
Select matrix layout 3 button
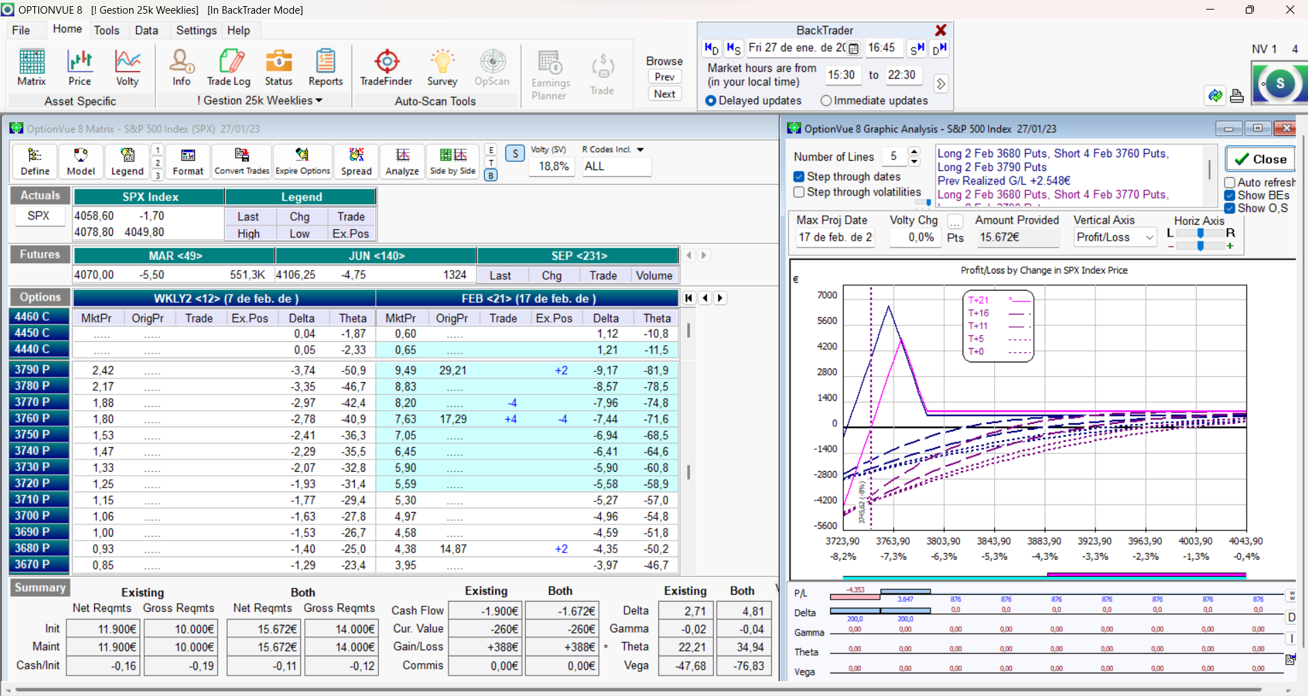157,176
